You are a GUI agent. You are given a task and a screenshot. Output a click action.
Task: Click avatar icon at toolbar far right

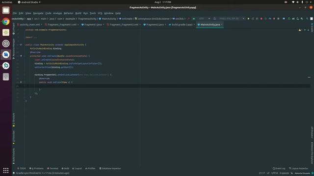coord(312,19)
